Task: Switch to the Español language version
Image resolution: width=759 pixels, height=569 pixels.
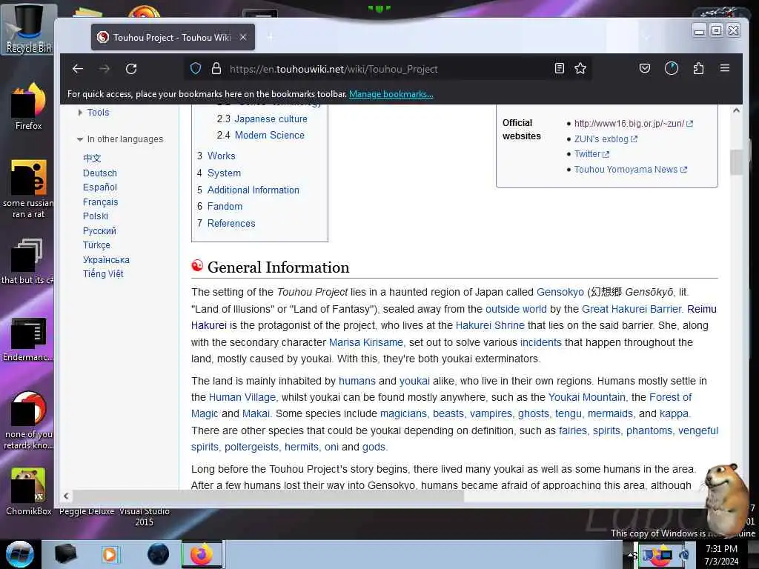Action: 100,187
